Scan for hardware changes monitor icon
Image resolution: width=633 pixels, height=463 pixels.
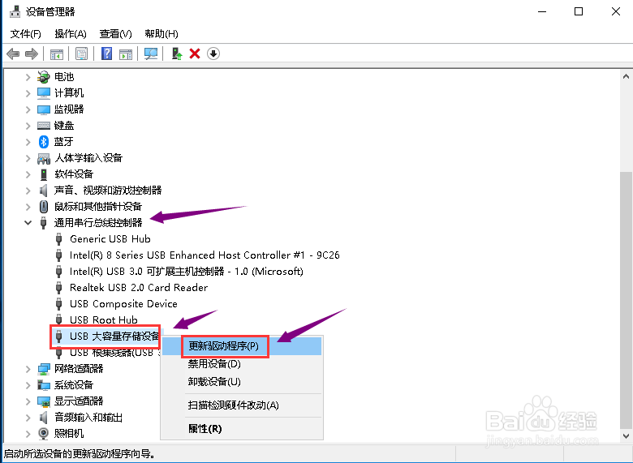151,54
